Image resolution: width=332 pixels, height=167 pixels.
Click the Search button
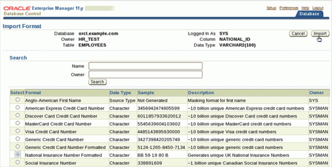click(x=97, y=82)
